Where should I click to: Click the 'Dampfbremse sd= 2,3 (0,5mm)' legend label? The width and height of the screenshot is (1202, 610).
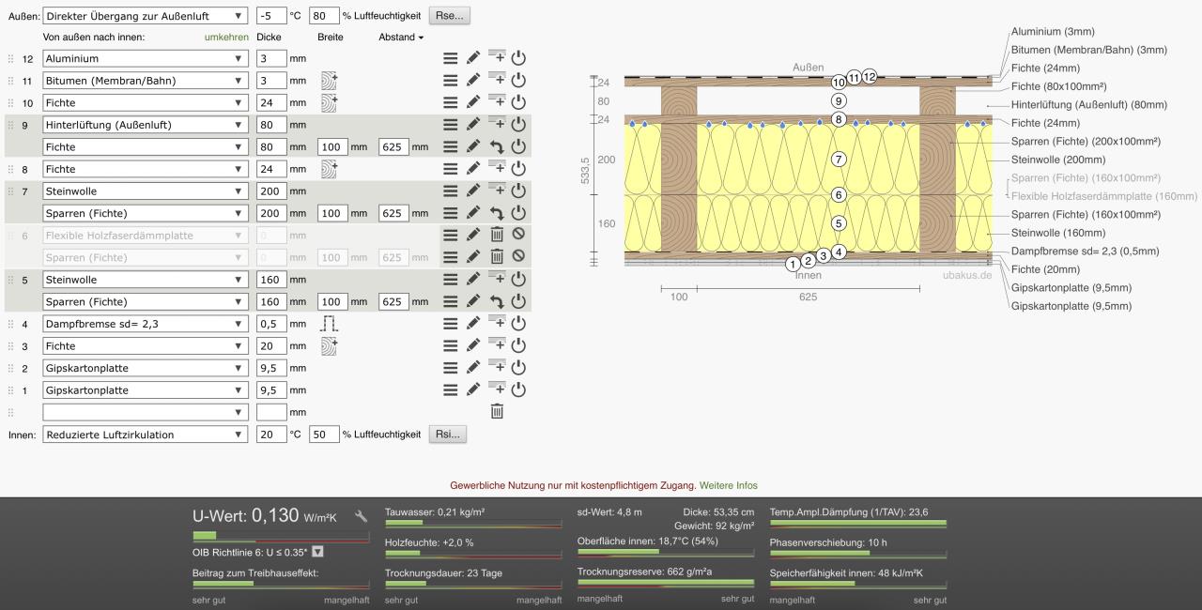1085,251
